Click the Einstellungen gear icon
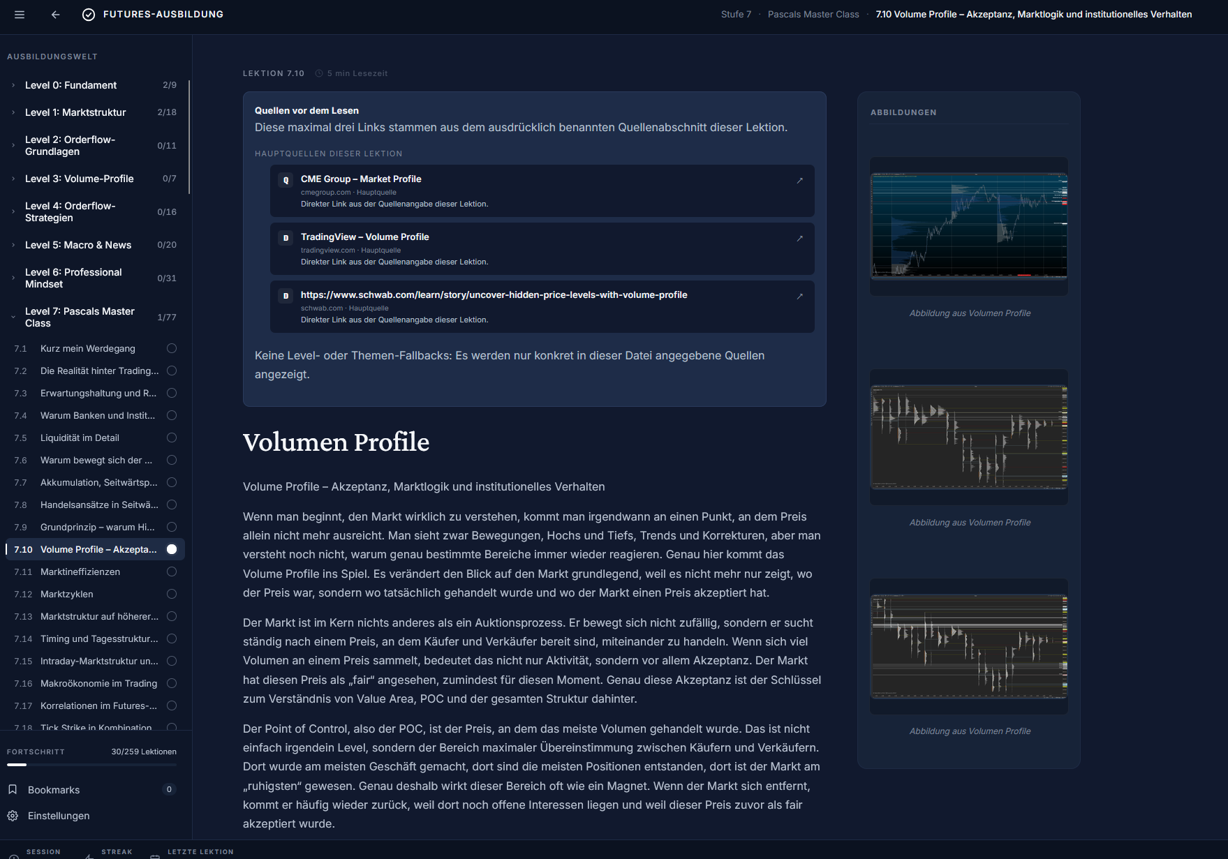Viewport: 1228px width, 859px height. [13, 816]
